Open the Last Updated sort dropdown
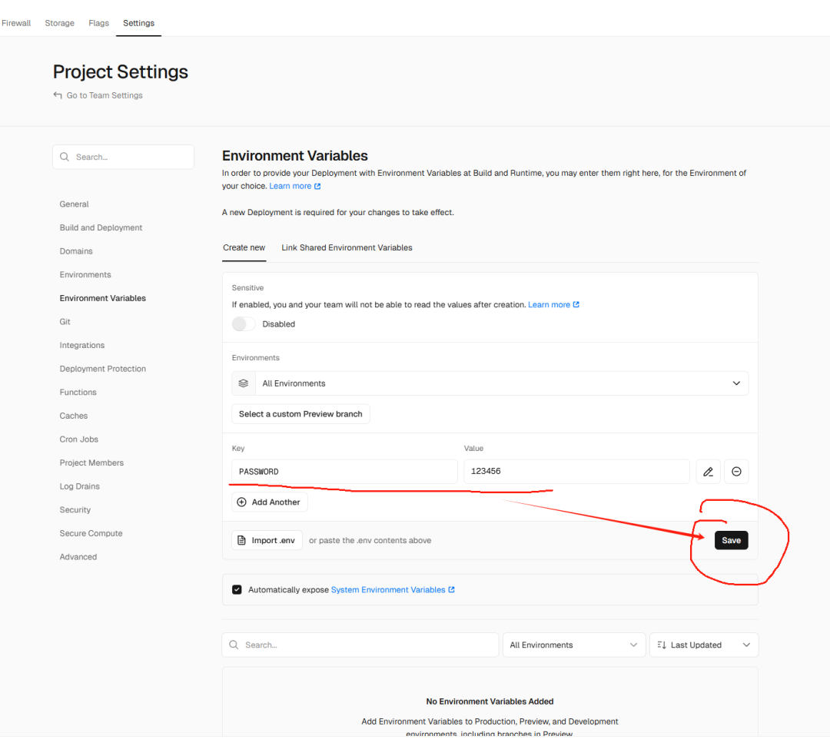830x746 pixels. (703, 645)
